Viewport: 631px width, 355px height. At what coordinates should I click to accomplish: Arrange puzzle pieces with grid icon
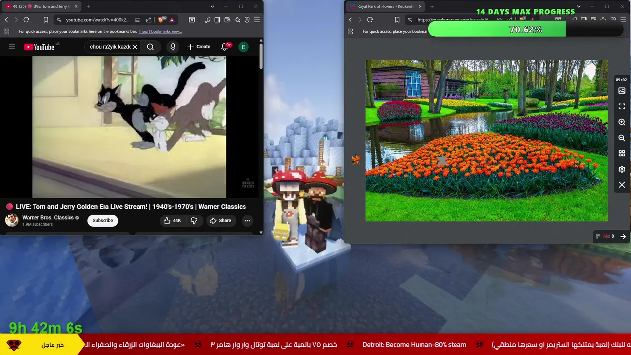click(622, 154)
